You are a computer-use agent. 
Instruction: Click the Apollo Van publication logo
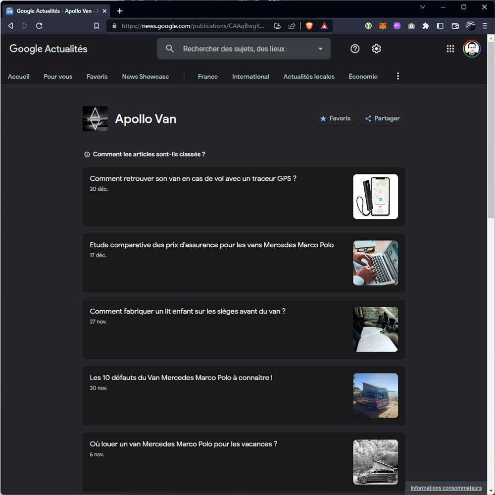pyautogui.click(x=95, y=118)
